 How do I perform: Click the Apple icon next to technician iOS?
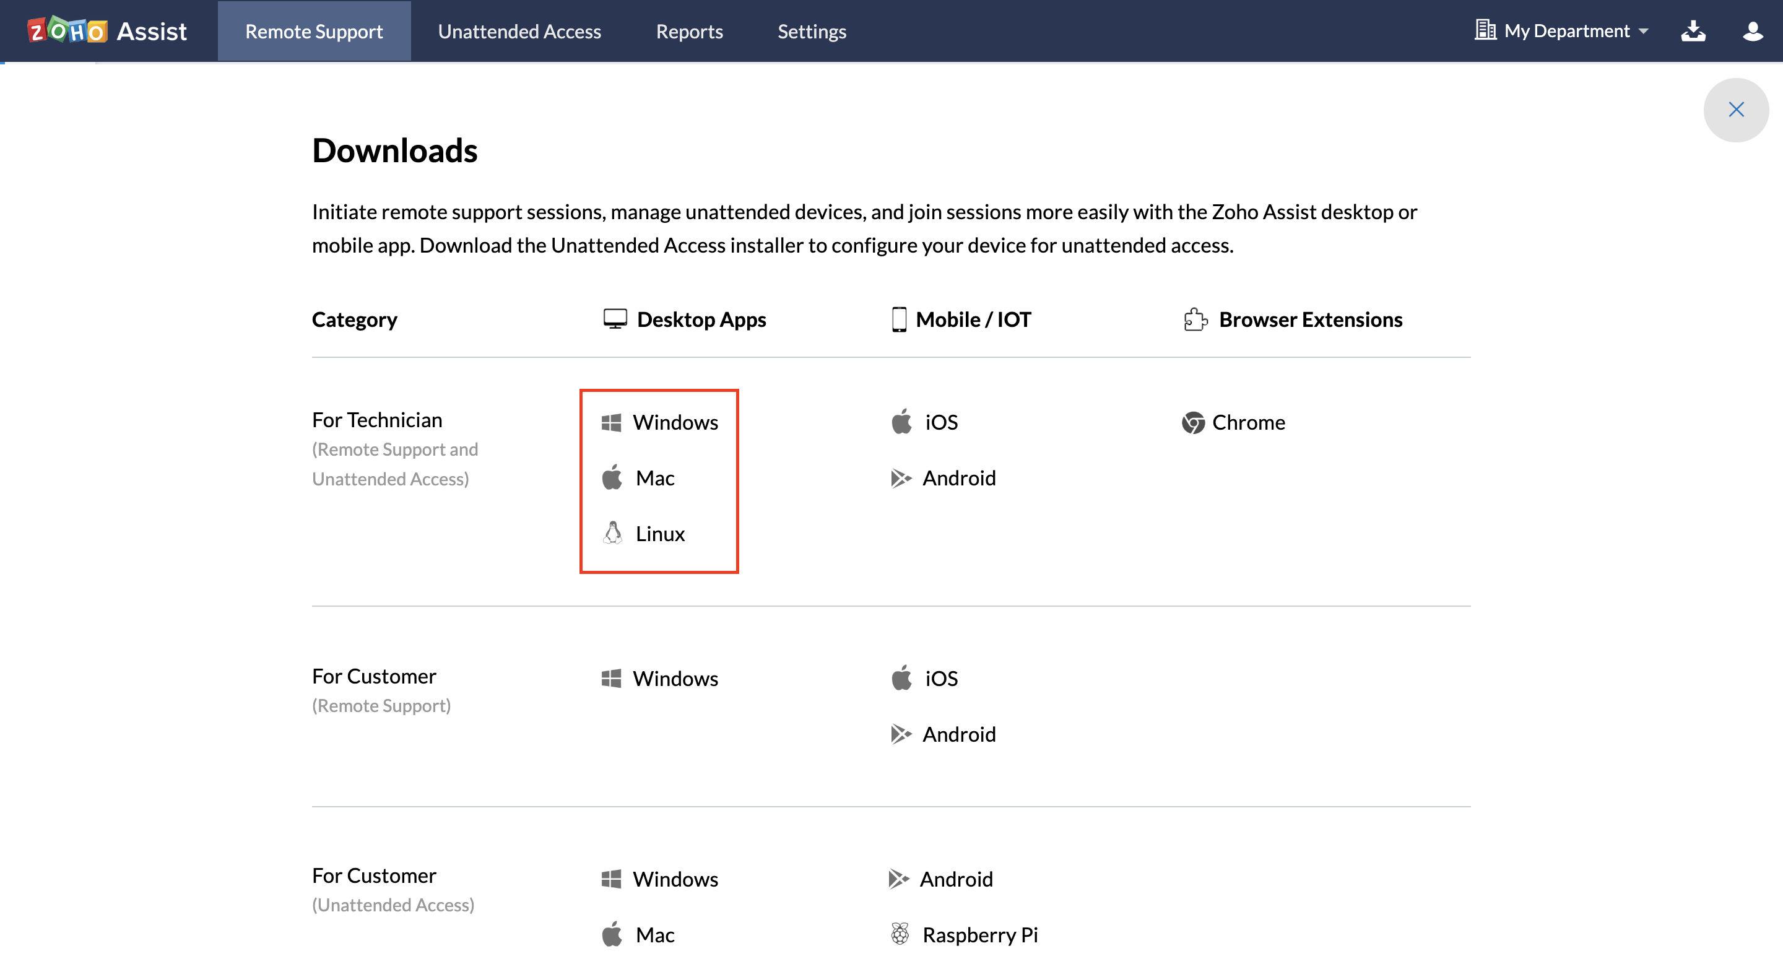click(901, 422)
